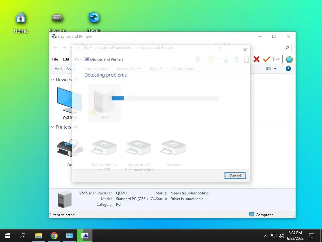Open the Control Panel taskbar icon
The width and height of the screenshot is (322, 242).
point(69,236)
